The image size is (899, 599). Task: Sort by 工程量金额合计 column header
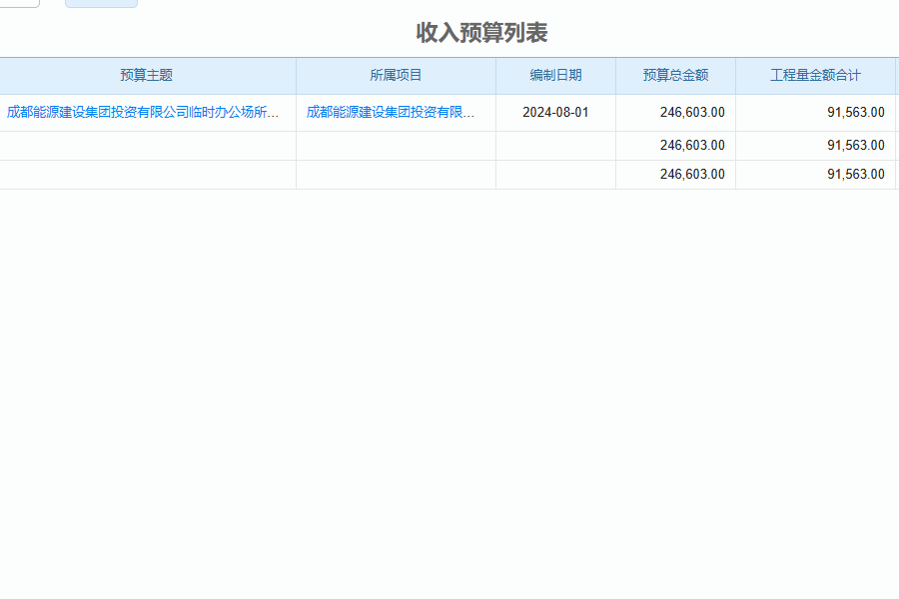815,76
